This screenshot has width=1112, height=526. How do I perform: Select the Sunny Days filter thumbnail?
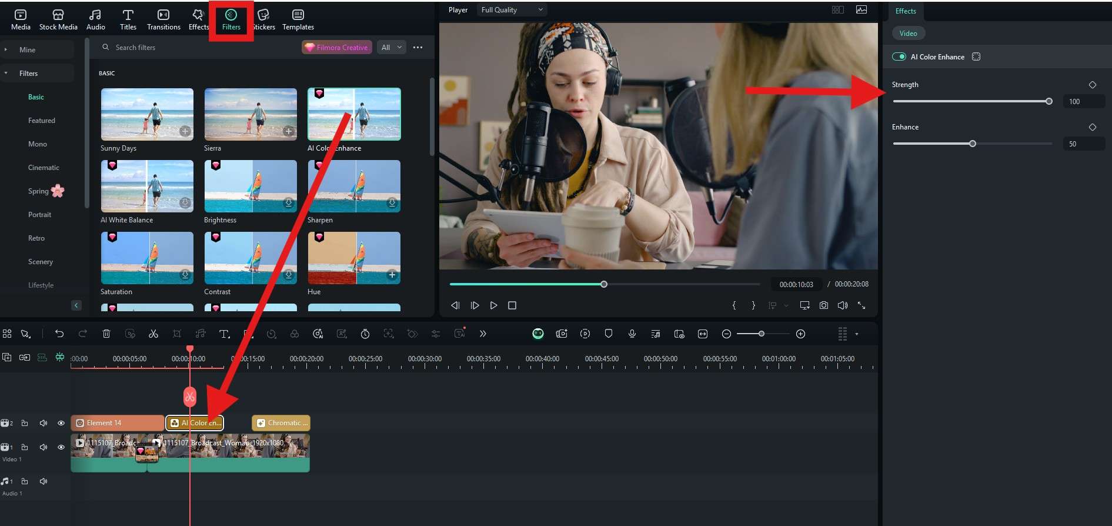click(147, 114)
